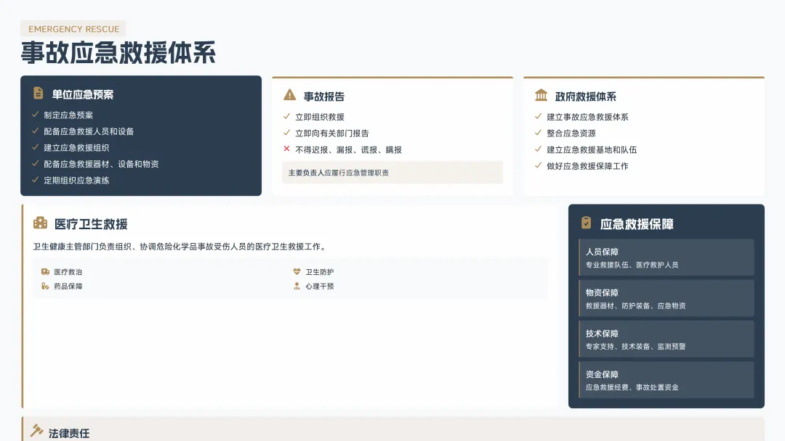This screenshot has height=441, width=785.
Task: Click the clipboard icon beside 应急救援保障
Action: point(587,223)
